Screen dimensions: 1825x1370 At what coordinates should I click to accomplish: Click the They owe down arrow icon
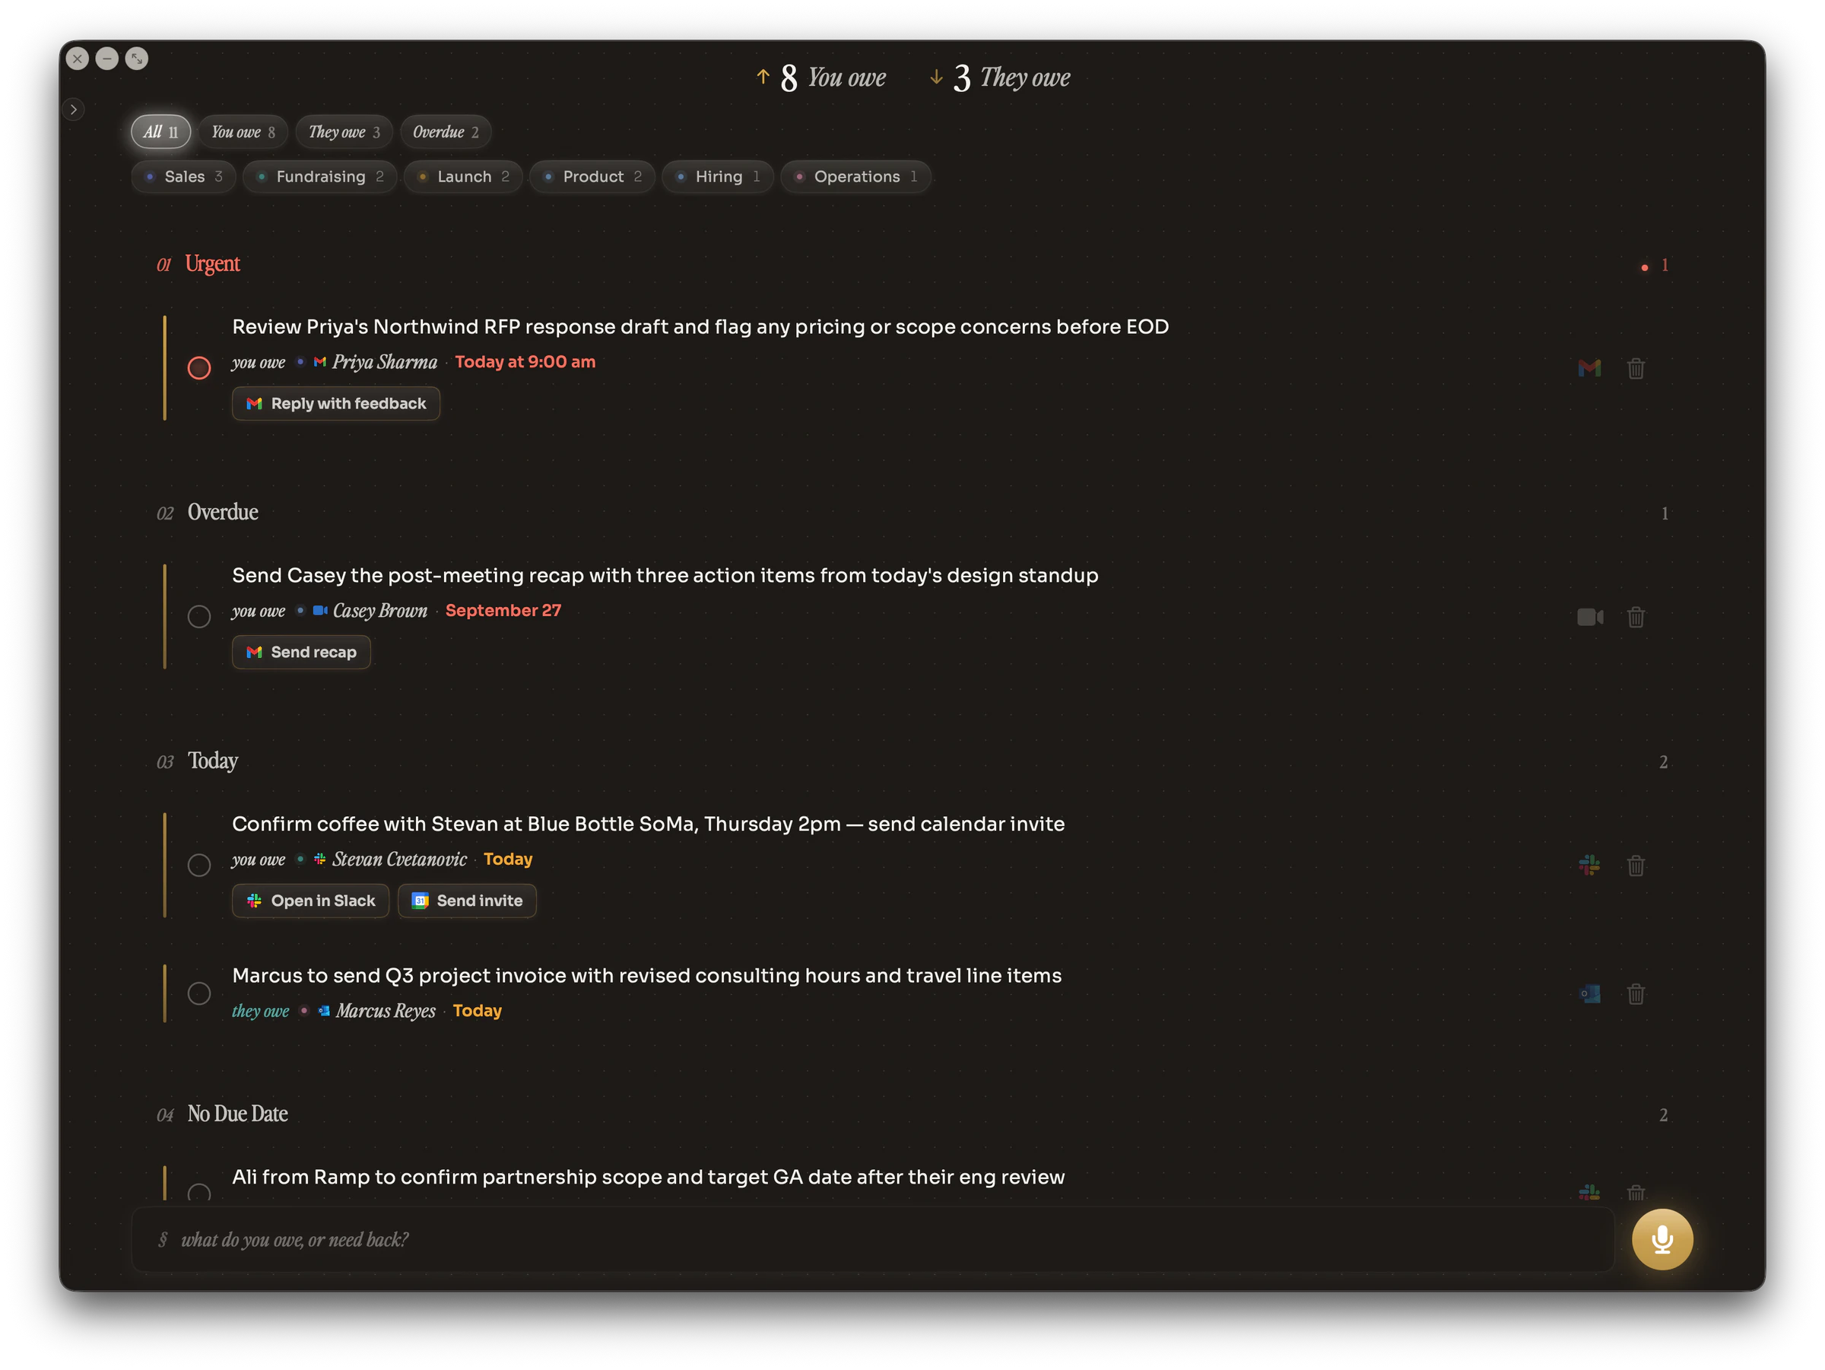tap(935, 77)
